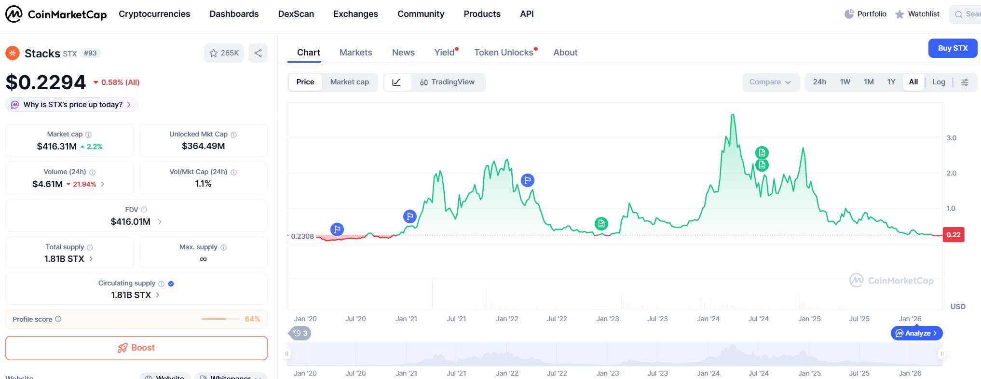The height and width of the screenshot is (379, 981).
Task: Click the flag marker near Jul '20
Action: pos(337,229)
